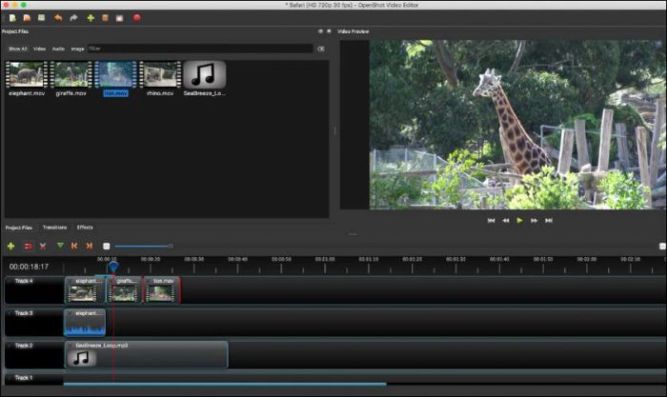This screenshot has height=397, width=667.
Task: Select the elephant audio clip on Track 3
Action: 85,323
